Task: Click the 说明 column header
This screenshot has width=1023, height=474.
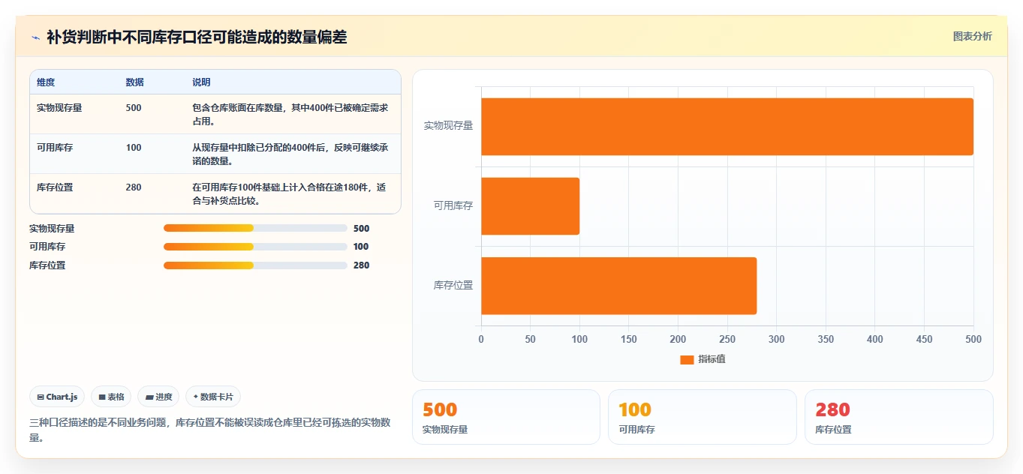Action: tap(201, 82)
